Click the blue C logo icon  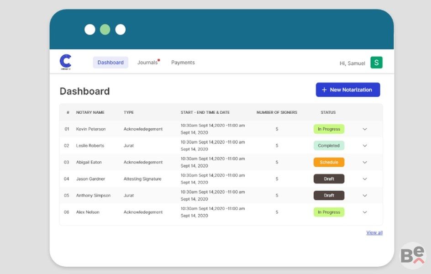point(65,62)
